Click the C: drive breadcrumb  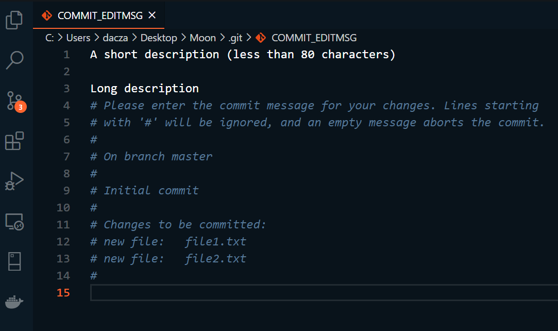coord(50,38)
